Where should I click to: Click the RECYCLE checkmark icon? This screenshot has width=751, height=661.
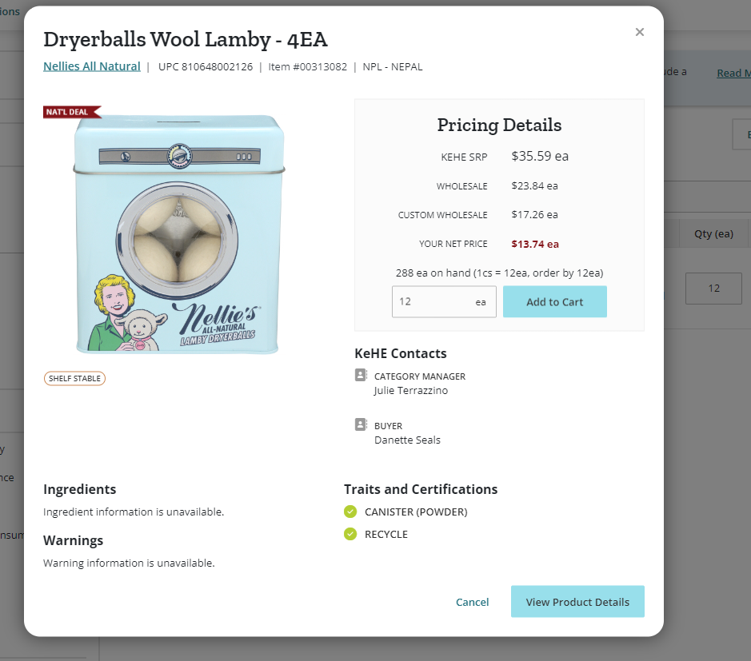click(x=350, y=534)
